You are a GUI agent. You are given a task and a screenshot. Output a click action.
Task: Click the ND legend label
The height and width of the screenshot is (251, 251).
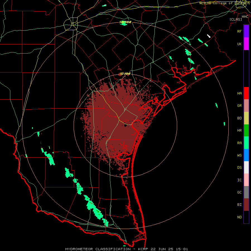(239, 217)
